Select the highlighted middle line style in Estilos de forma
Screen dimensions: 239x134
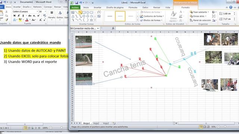120,16
